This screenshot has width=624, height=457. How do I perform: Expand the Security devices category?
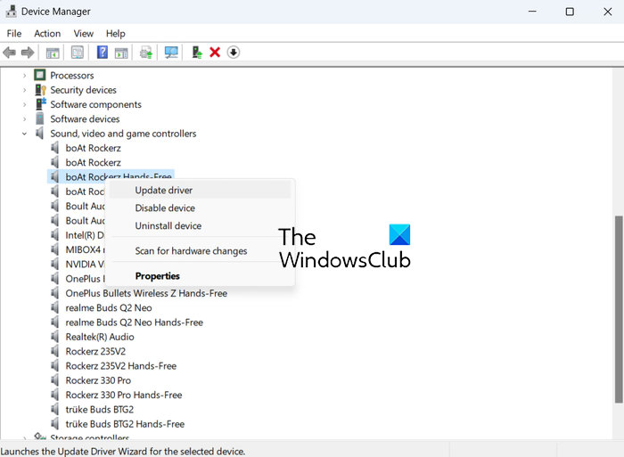(24, 90)
